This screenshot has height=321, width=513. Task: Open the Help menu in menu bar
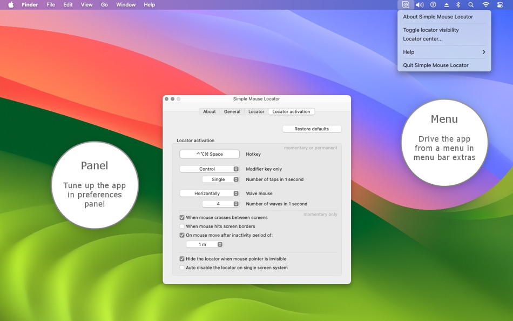(149, 4)
